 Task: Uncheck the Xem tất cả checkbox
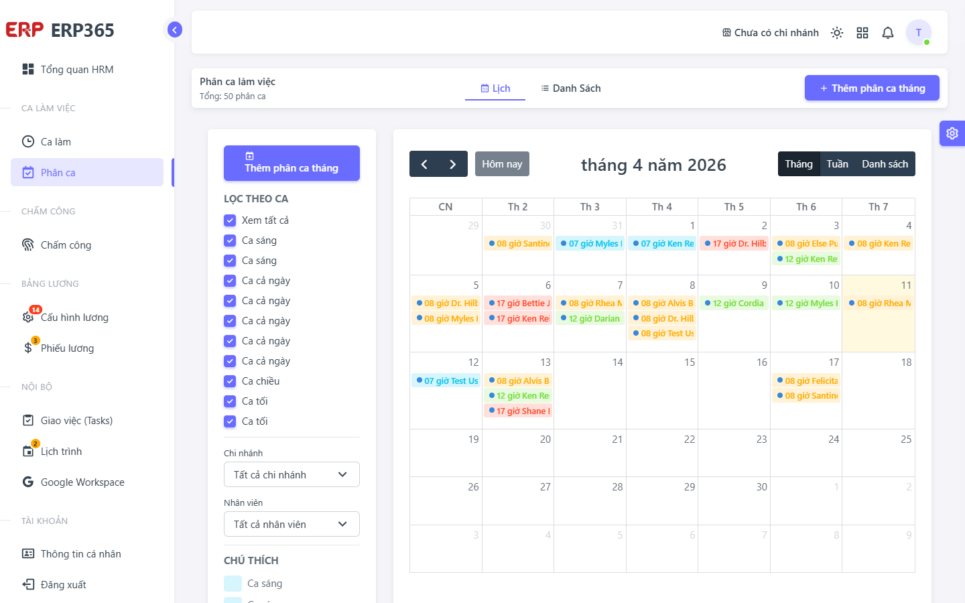click(x=230, y=220)
